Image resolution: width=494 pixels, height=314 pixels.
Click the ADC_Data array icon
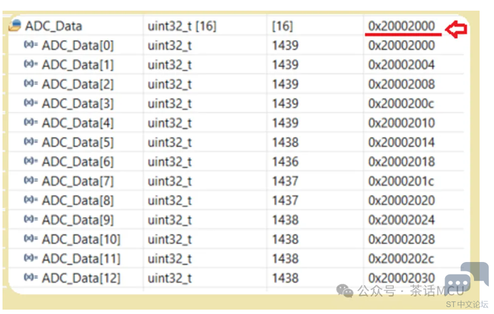15,26
